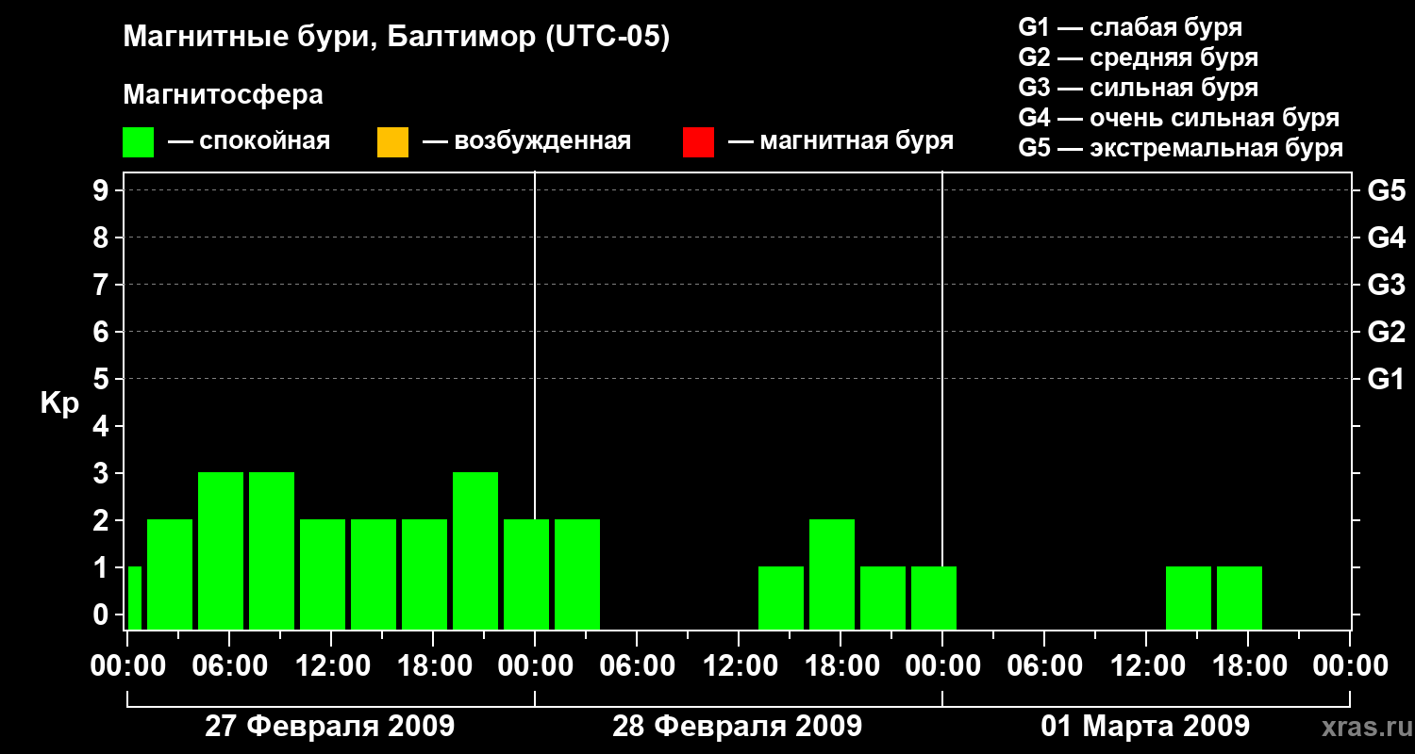Click the Kp 2 bar just after 28 February 00:00
The width and height of the screenshot is (1415, 754).
[577, 574]
